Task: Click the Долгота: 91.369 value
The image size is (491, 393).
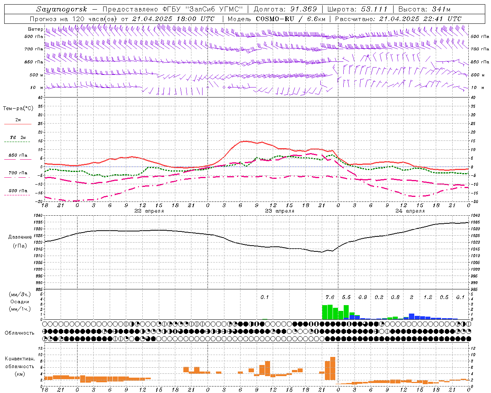Action: pos(285,9)
